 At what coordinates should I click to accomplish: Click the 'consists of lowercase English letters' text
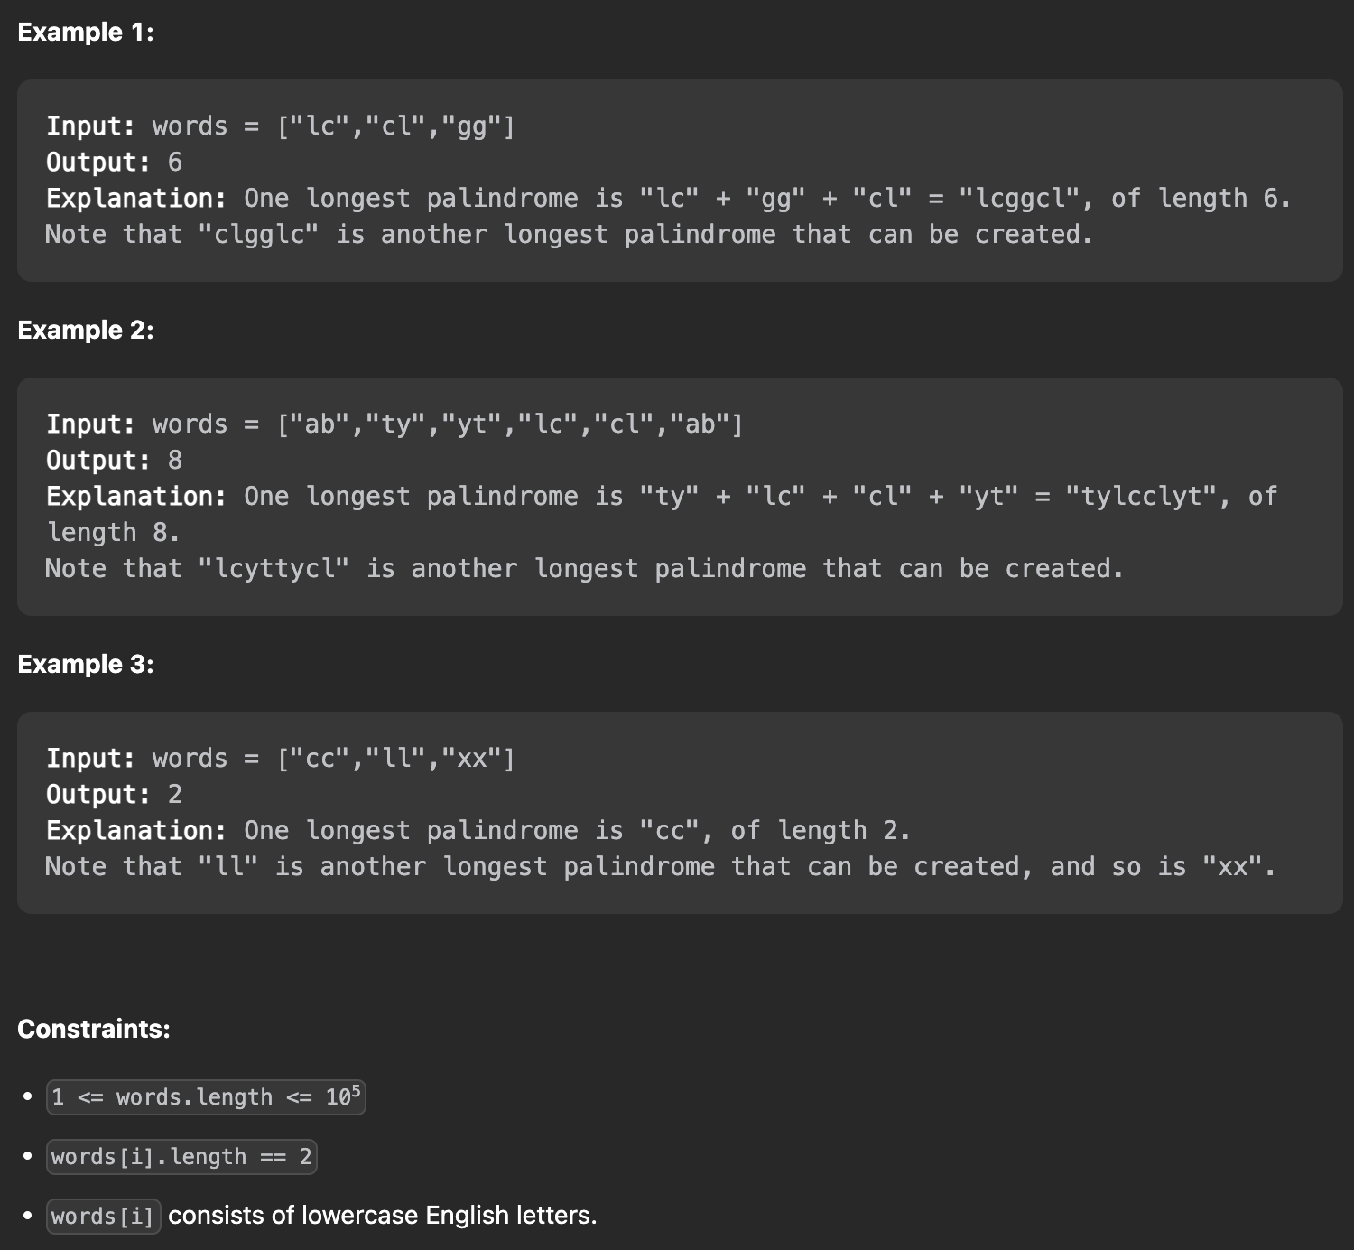coord(383,1216)
